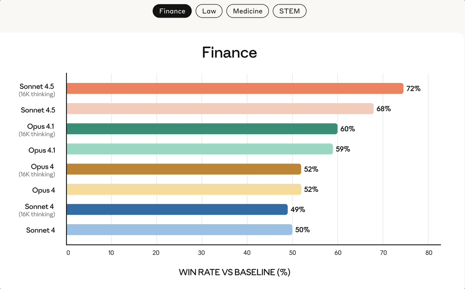Click the Sonnet 4.5 16K thinking bar

coord(234,88)
